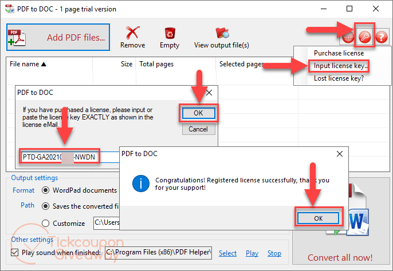Minimize the PDF to DOC window
The width and height of the screenshot is (393, 271).
[x=324, y=9]
